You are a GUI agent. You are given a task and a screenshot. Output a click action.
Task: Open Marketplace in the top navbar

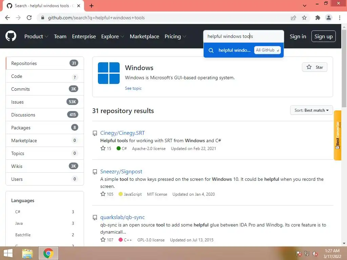pyautogui.click(x=144, y=37)
